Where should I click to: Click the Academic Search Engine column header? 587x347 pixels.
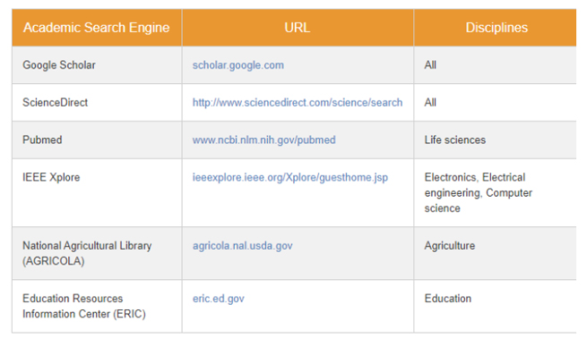click(x=97, y=28)
